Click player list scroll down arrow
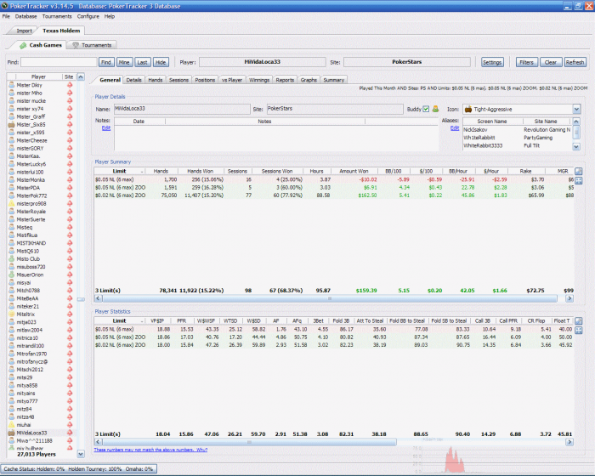Viewport: 595px width, 476px height. click(x=81, y=454)
